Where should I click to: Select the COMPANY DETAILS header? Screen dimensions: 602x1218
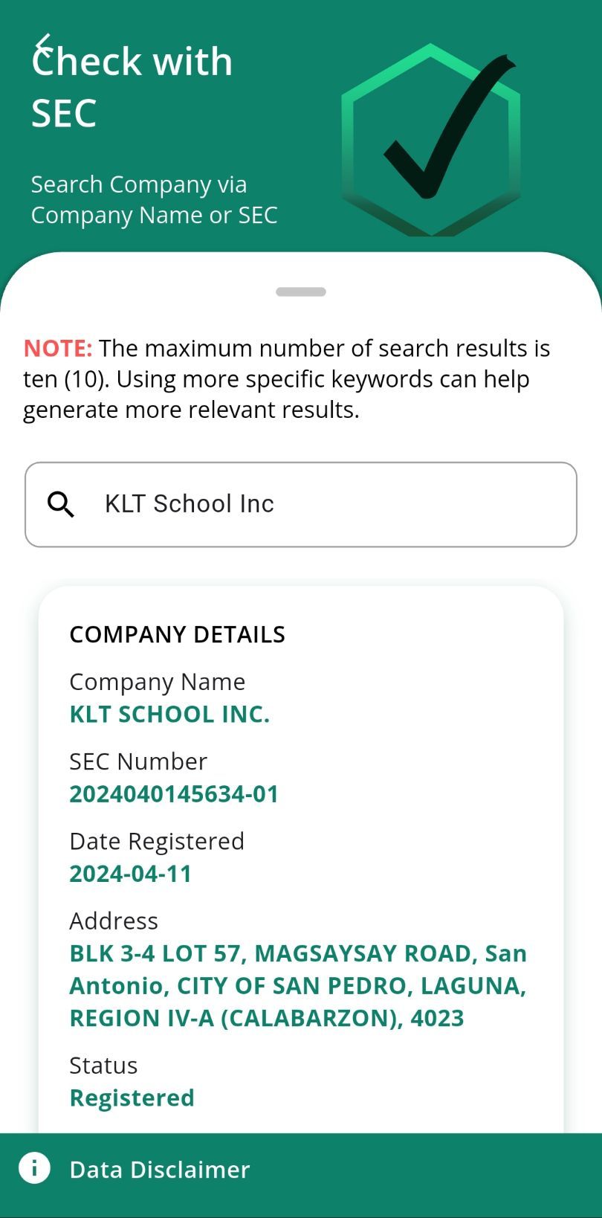(x=177, y=635)
